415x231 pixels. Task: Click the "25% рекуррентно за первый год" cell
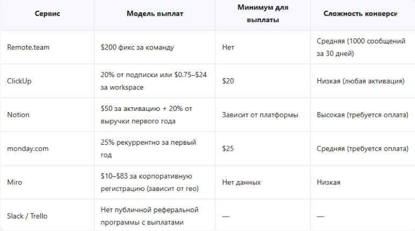[149, 148]
